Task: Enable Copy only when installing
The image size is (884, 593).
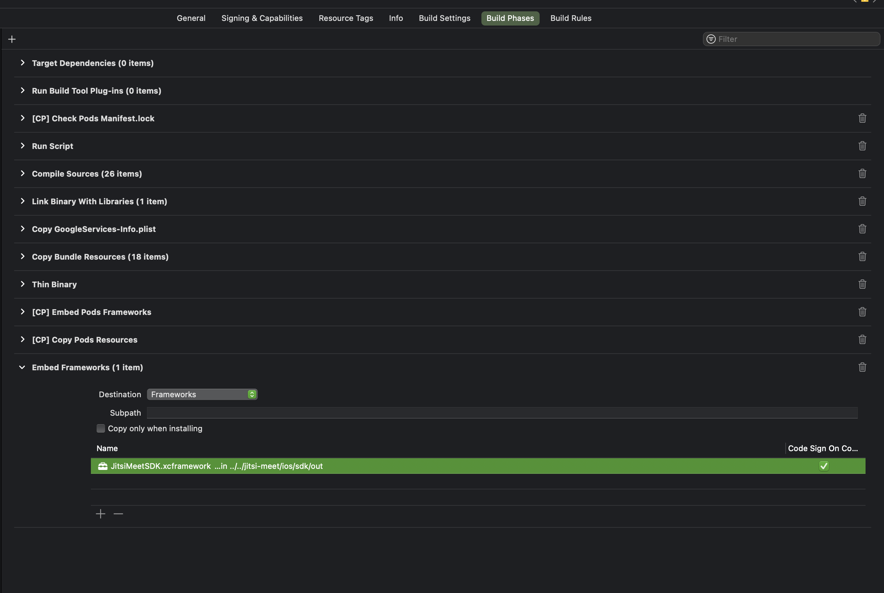Action: 101,428
